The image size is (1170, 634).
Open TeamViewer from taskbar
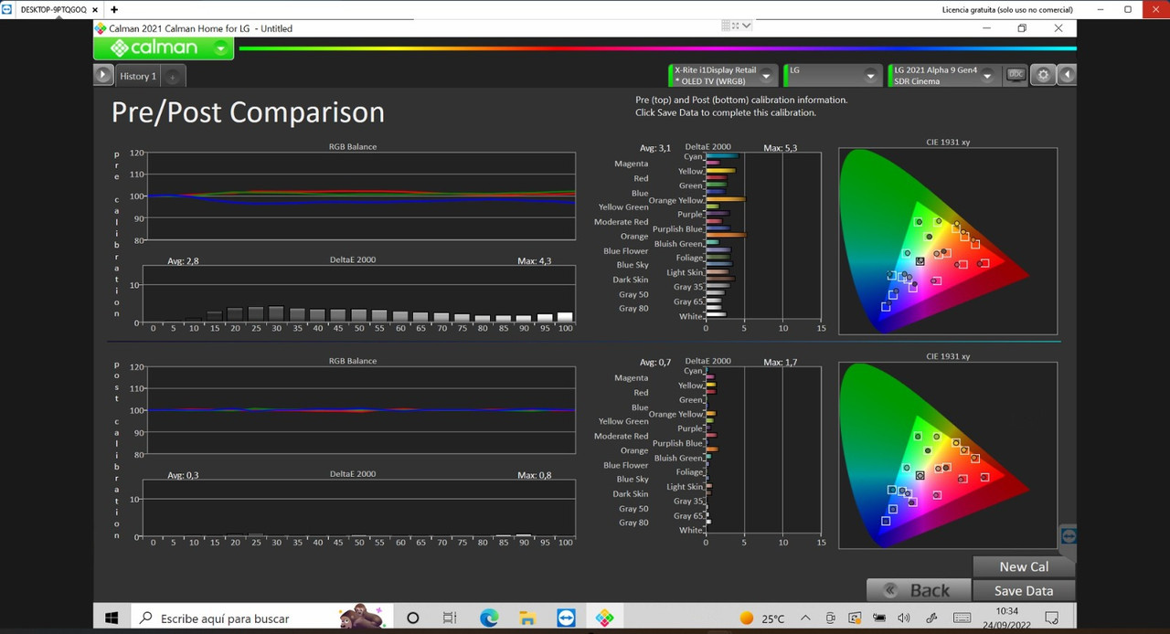click(x=566, y=618)
